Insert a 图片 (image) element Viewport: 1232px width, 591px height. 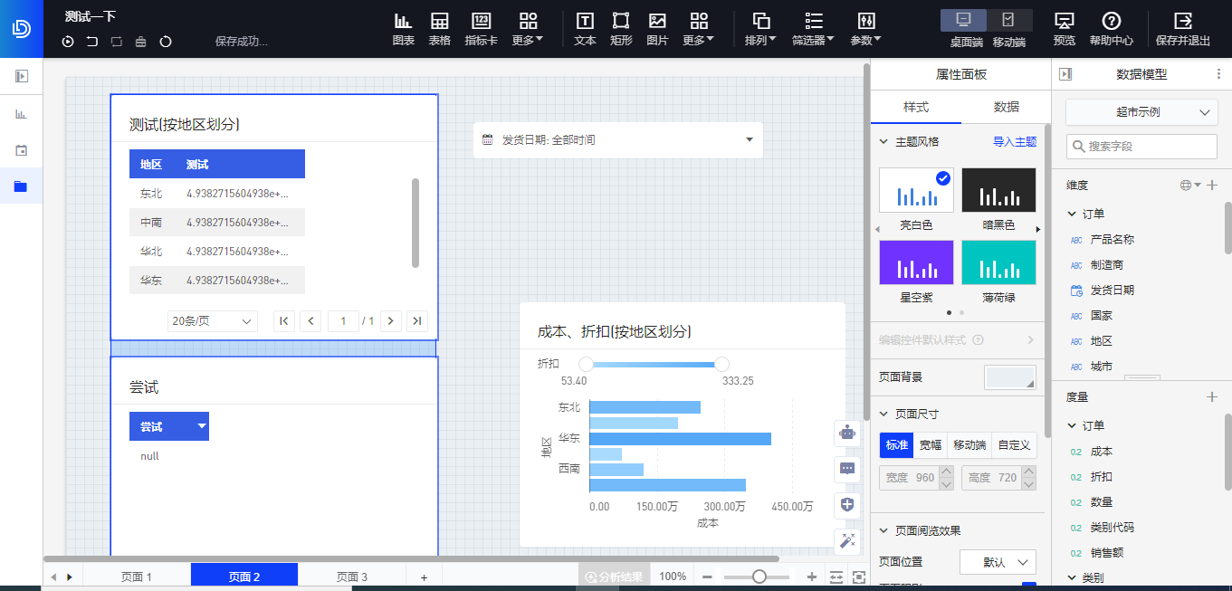tap(657, 27)
